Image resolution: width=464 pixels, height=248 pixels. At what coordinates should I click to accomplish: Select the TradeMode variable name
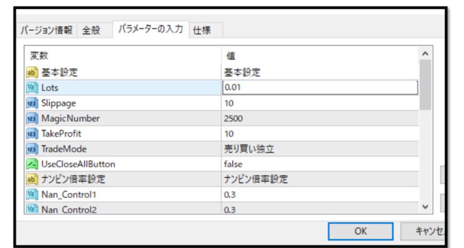64,149
